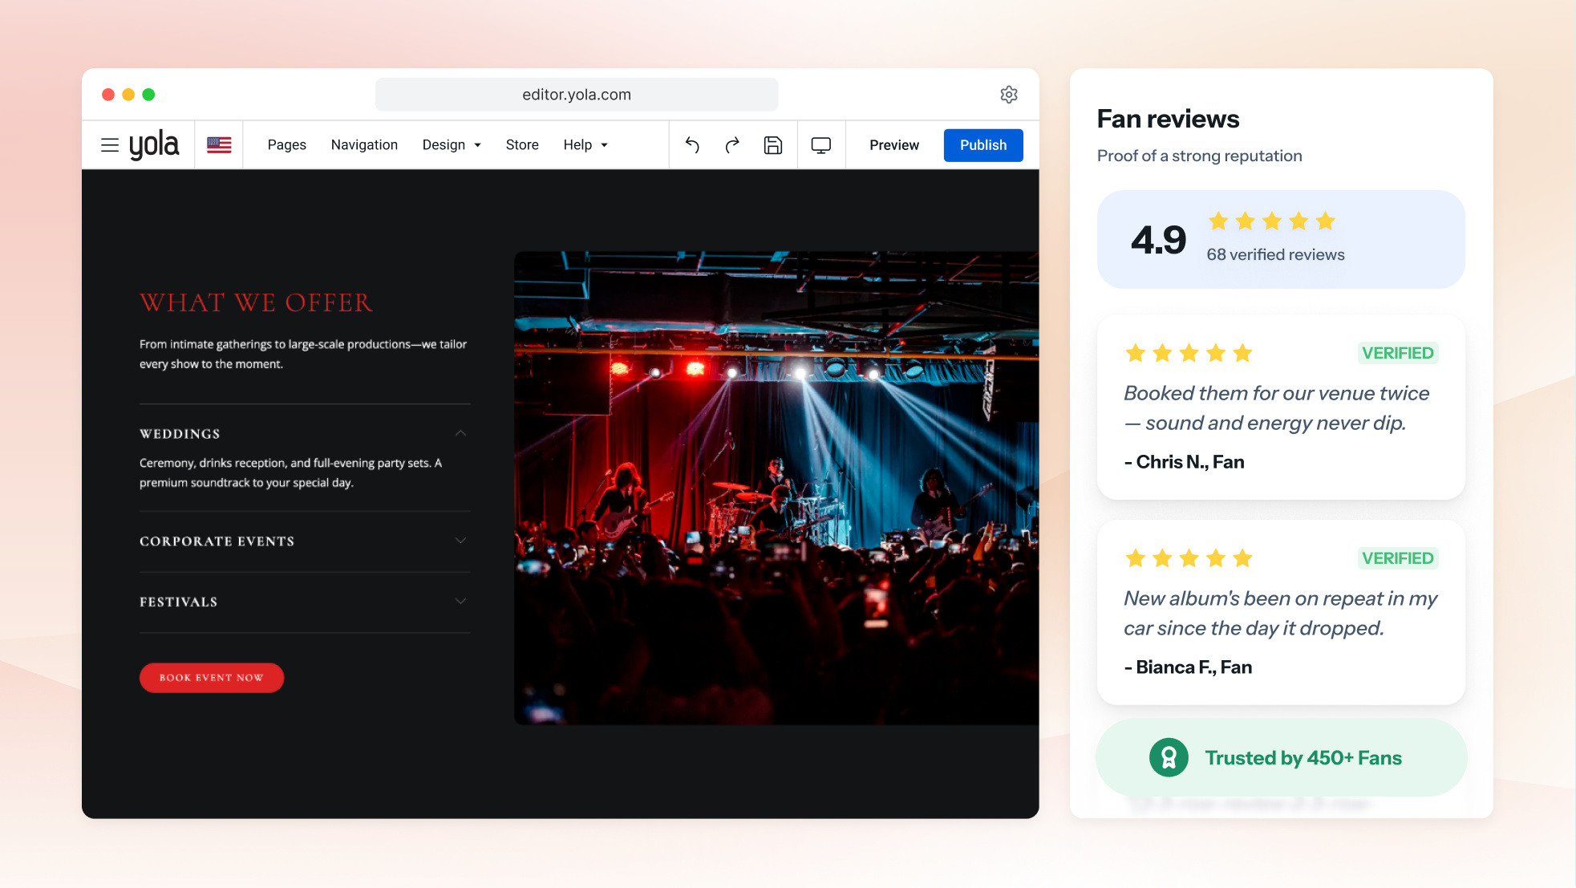This screenshot has height=888, width=1576.
Task: Undo the last change
Action: 692,145
